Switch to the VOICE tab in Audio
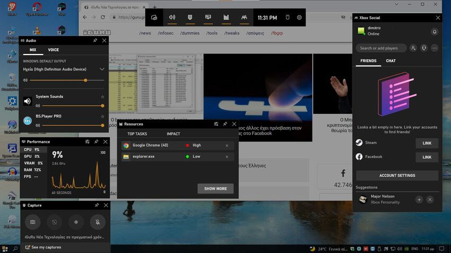 [54, 50]
